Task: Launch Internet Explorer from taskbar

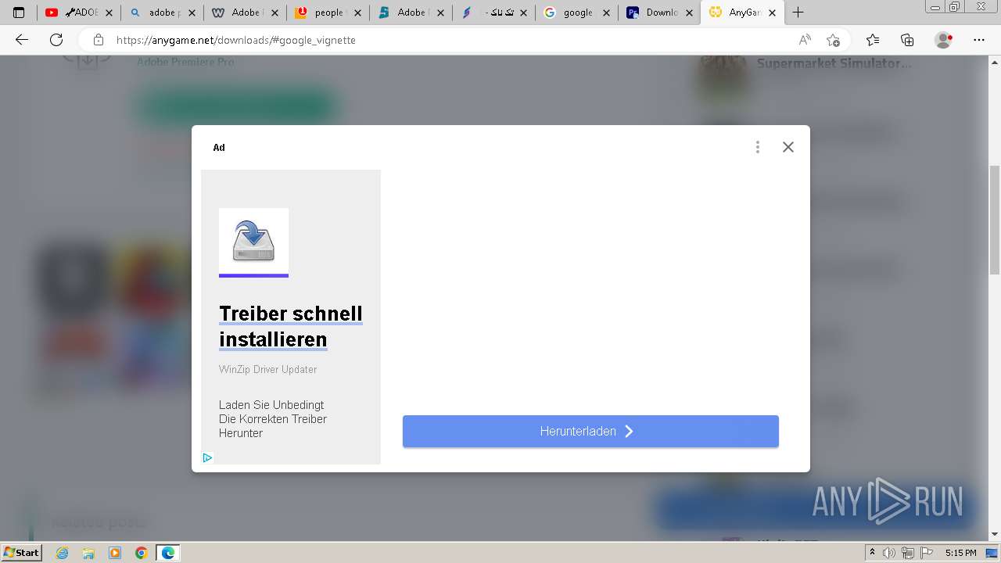Action: [63, 553]
